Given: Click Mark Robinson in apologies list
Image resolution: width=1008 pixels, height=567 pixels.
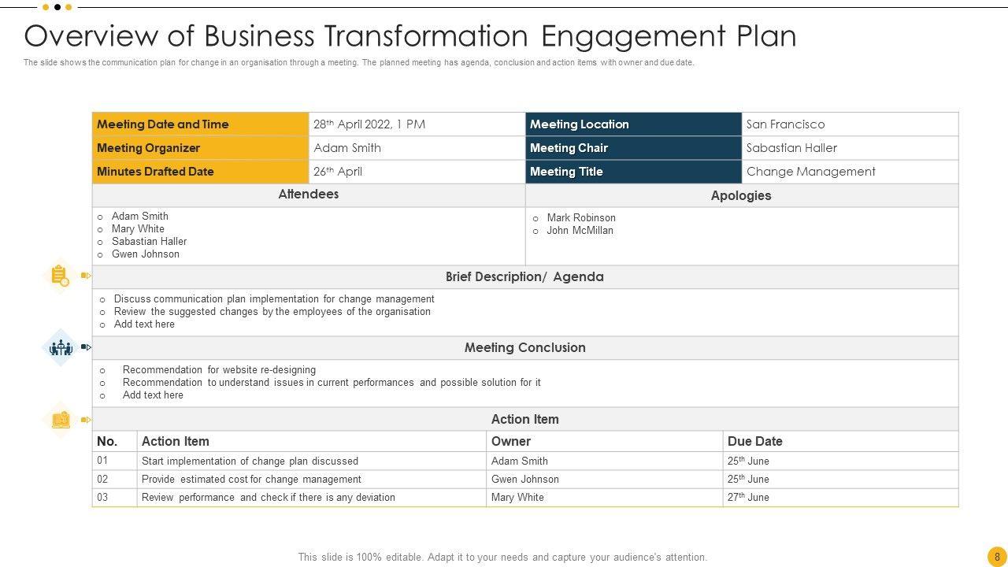Looking at the screenshot, I should tap(581, 218).
